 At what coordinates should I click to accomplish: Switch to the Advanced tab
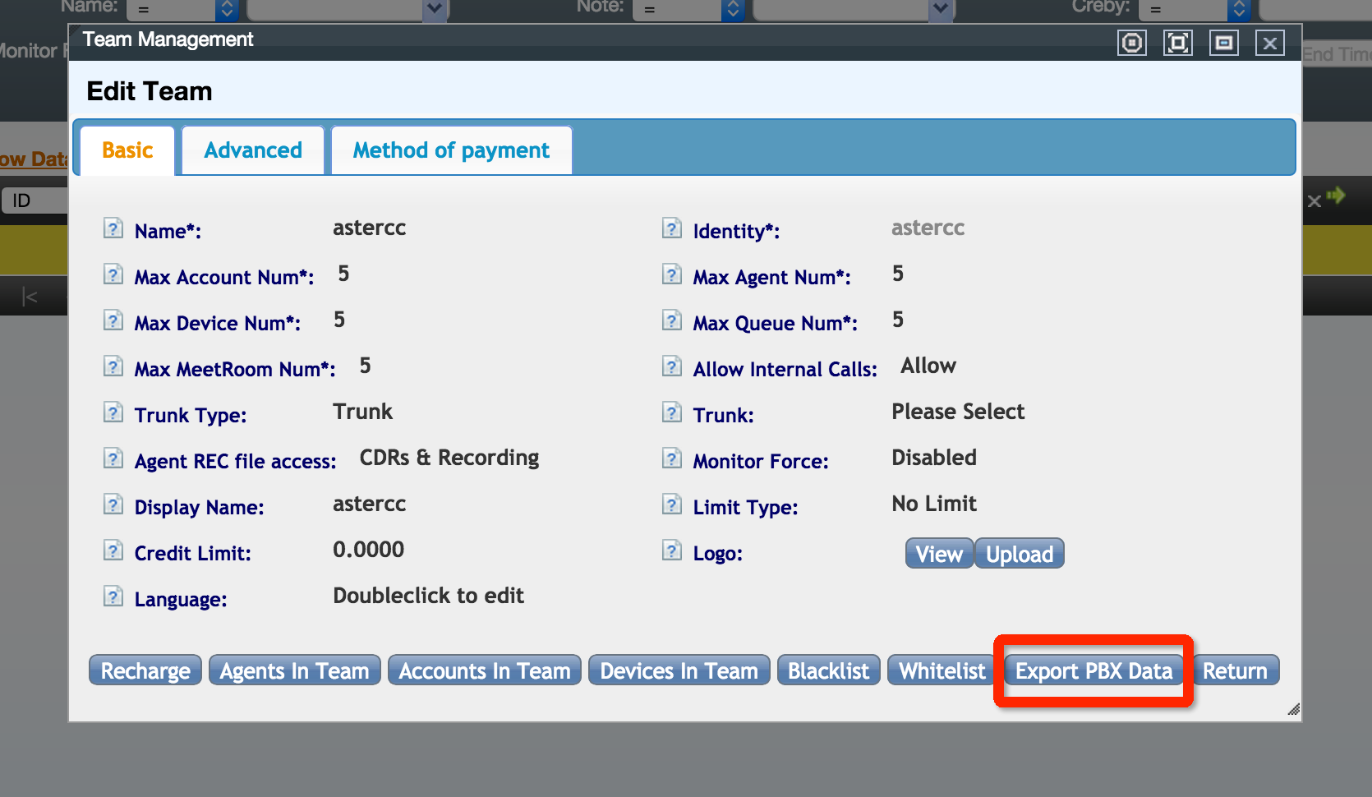coord(253,150)
